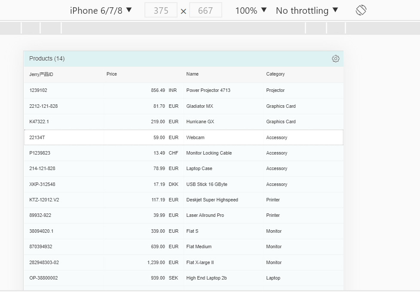Select product ID 214-121-828
The width and height of the screenshot is (420, 292).
pyautogui.click(x=42, y=169)
